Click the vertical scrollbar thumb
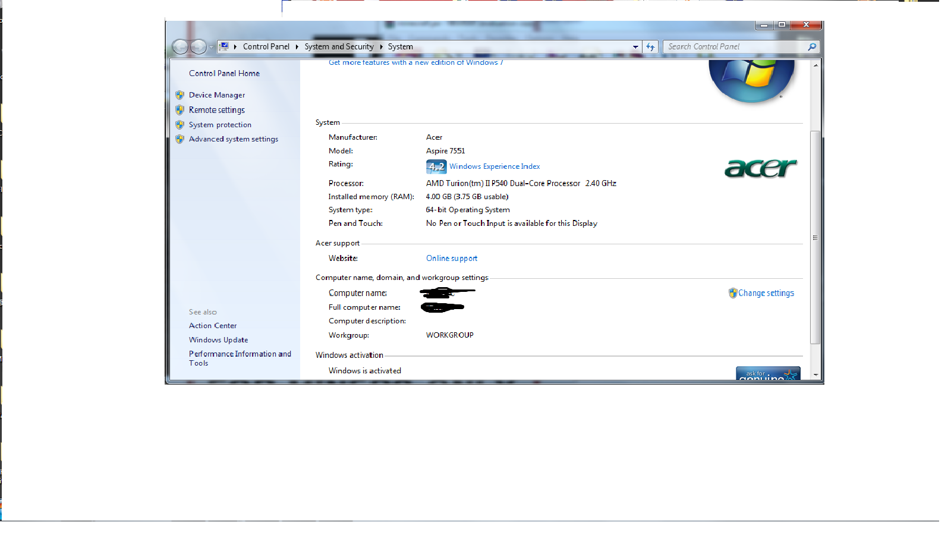 [815, 238]
